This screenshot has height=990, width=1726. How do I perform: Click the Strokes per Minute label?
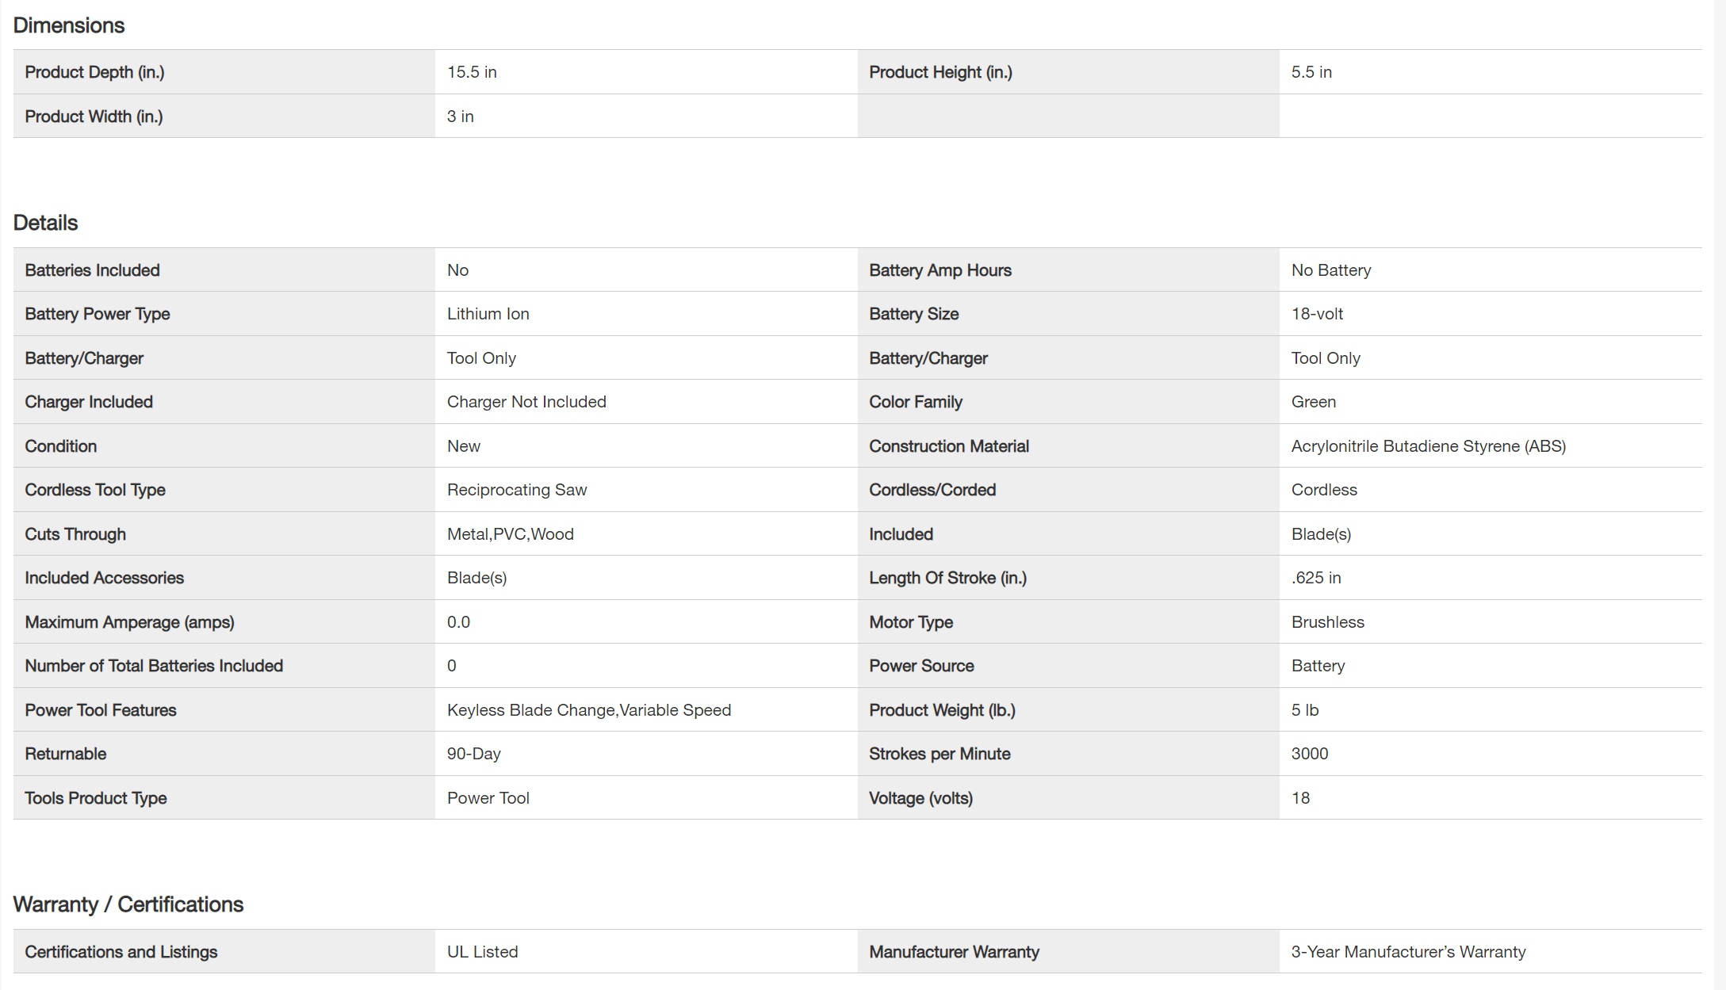(940, 754)
